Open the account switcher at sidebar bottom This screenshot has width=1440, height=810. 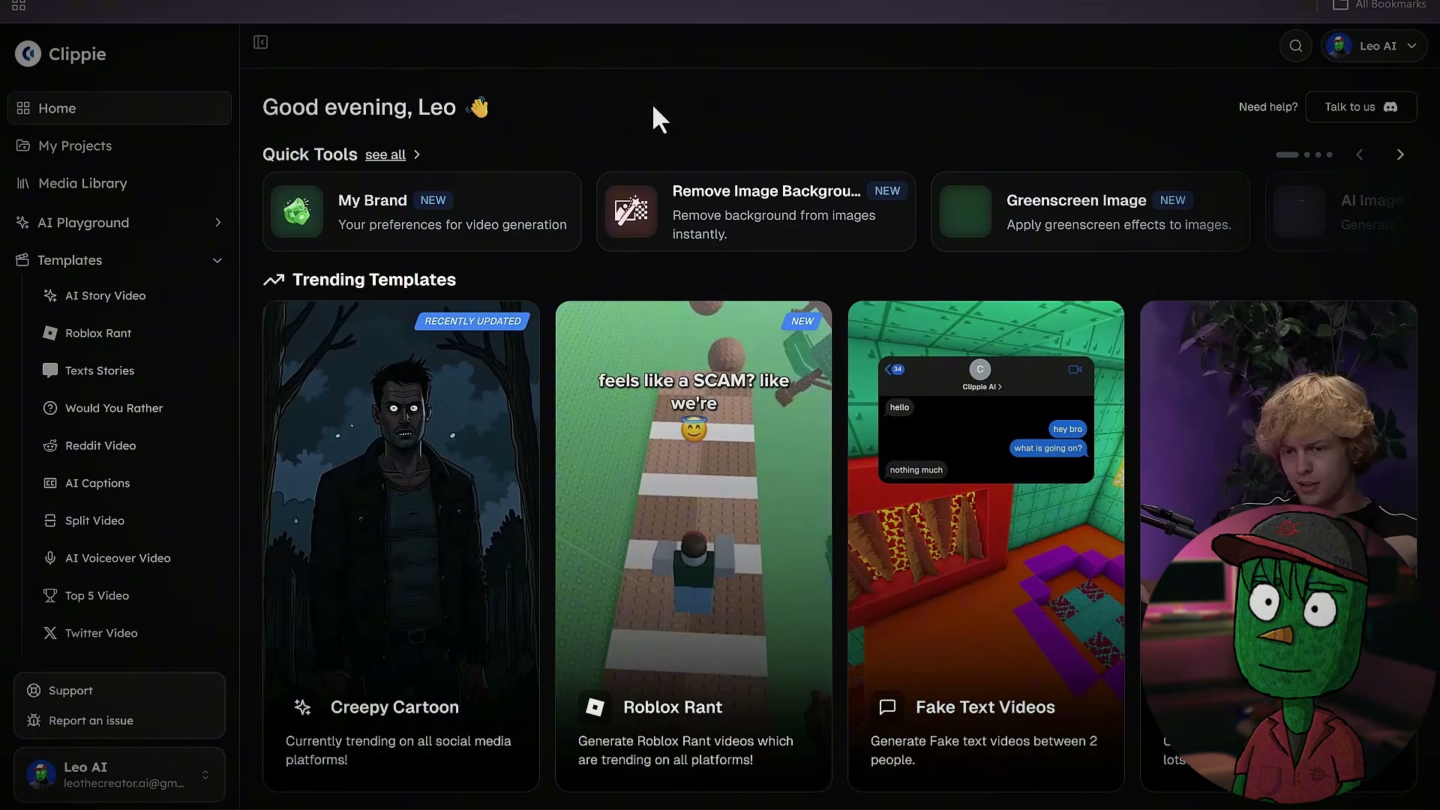coord(120,775)
